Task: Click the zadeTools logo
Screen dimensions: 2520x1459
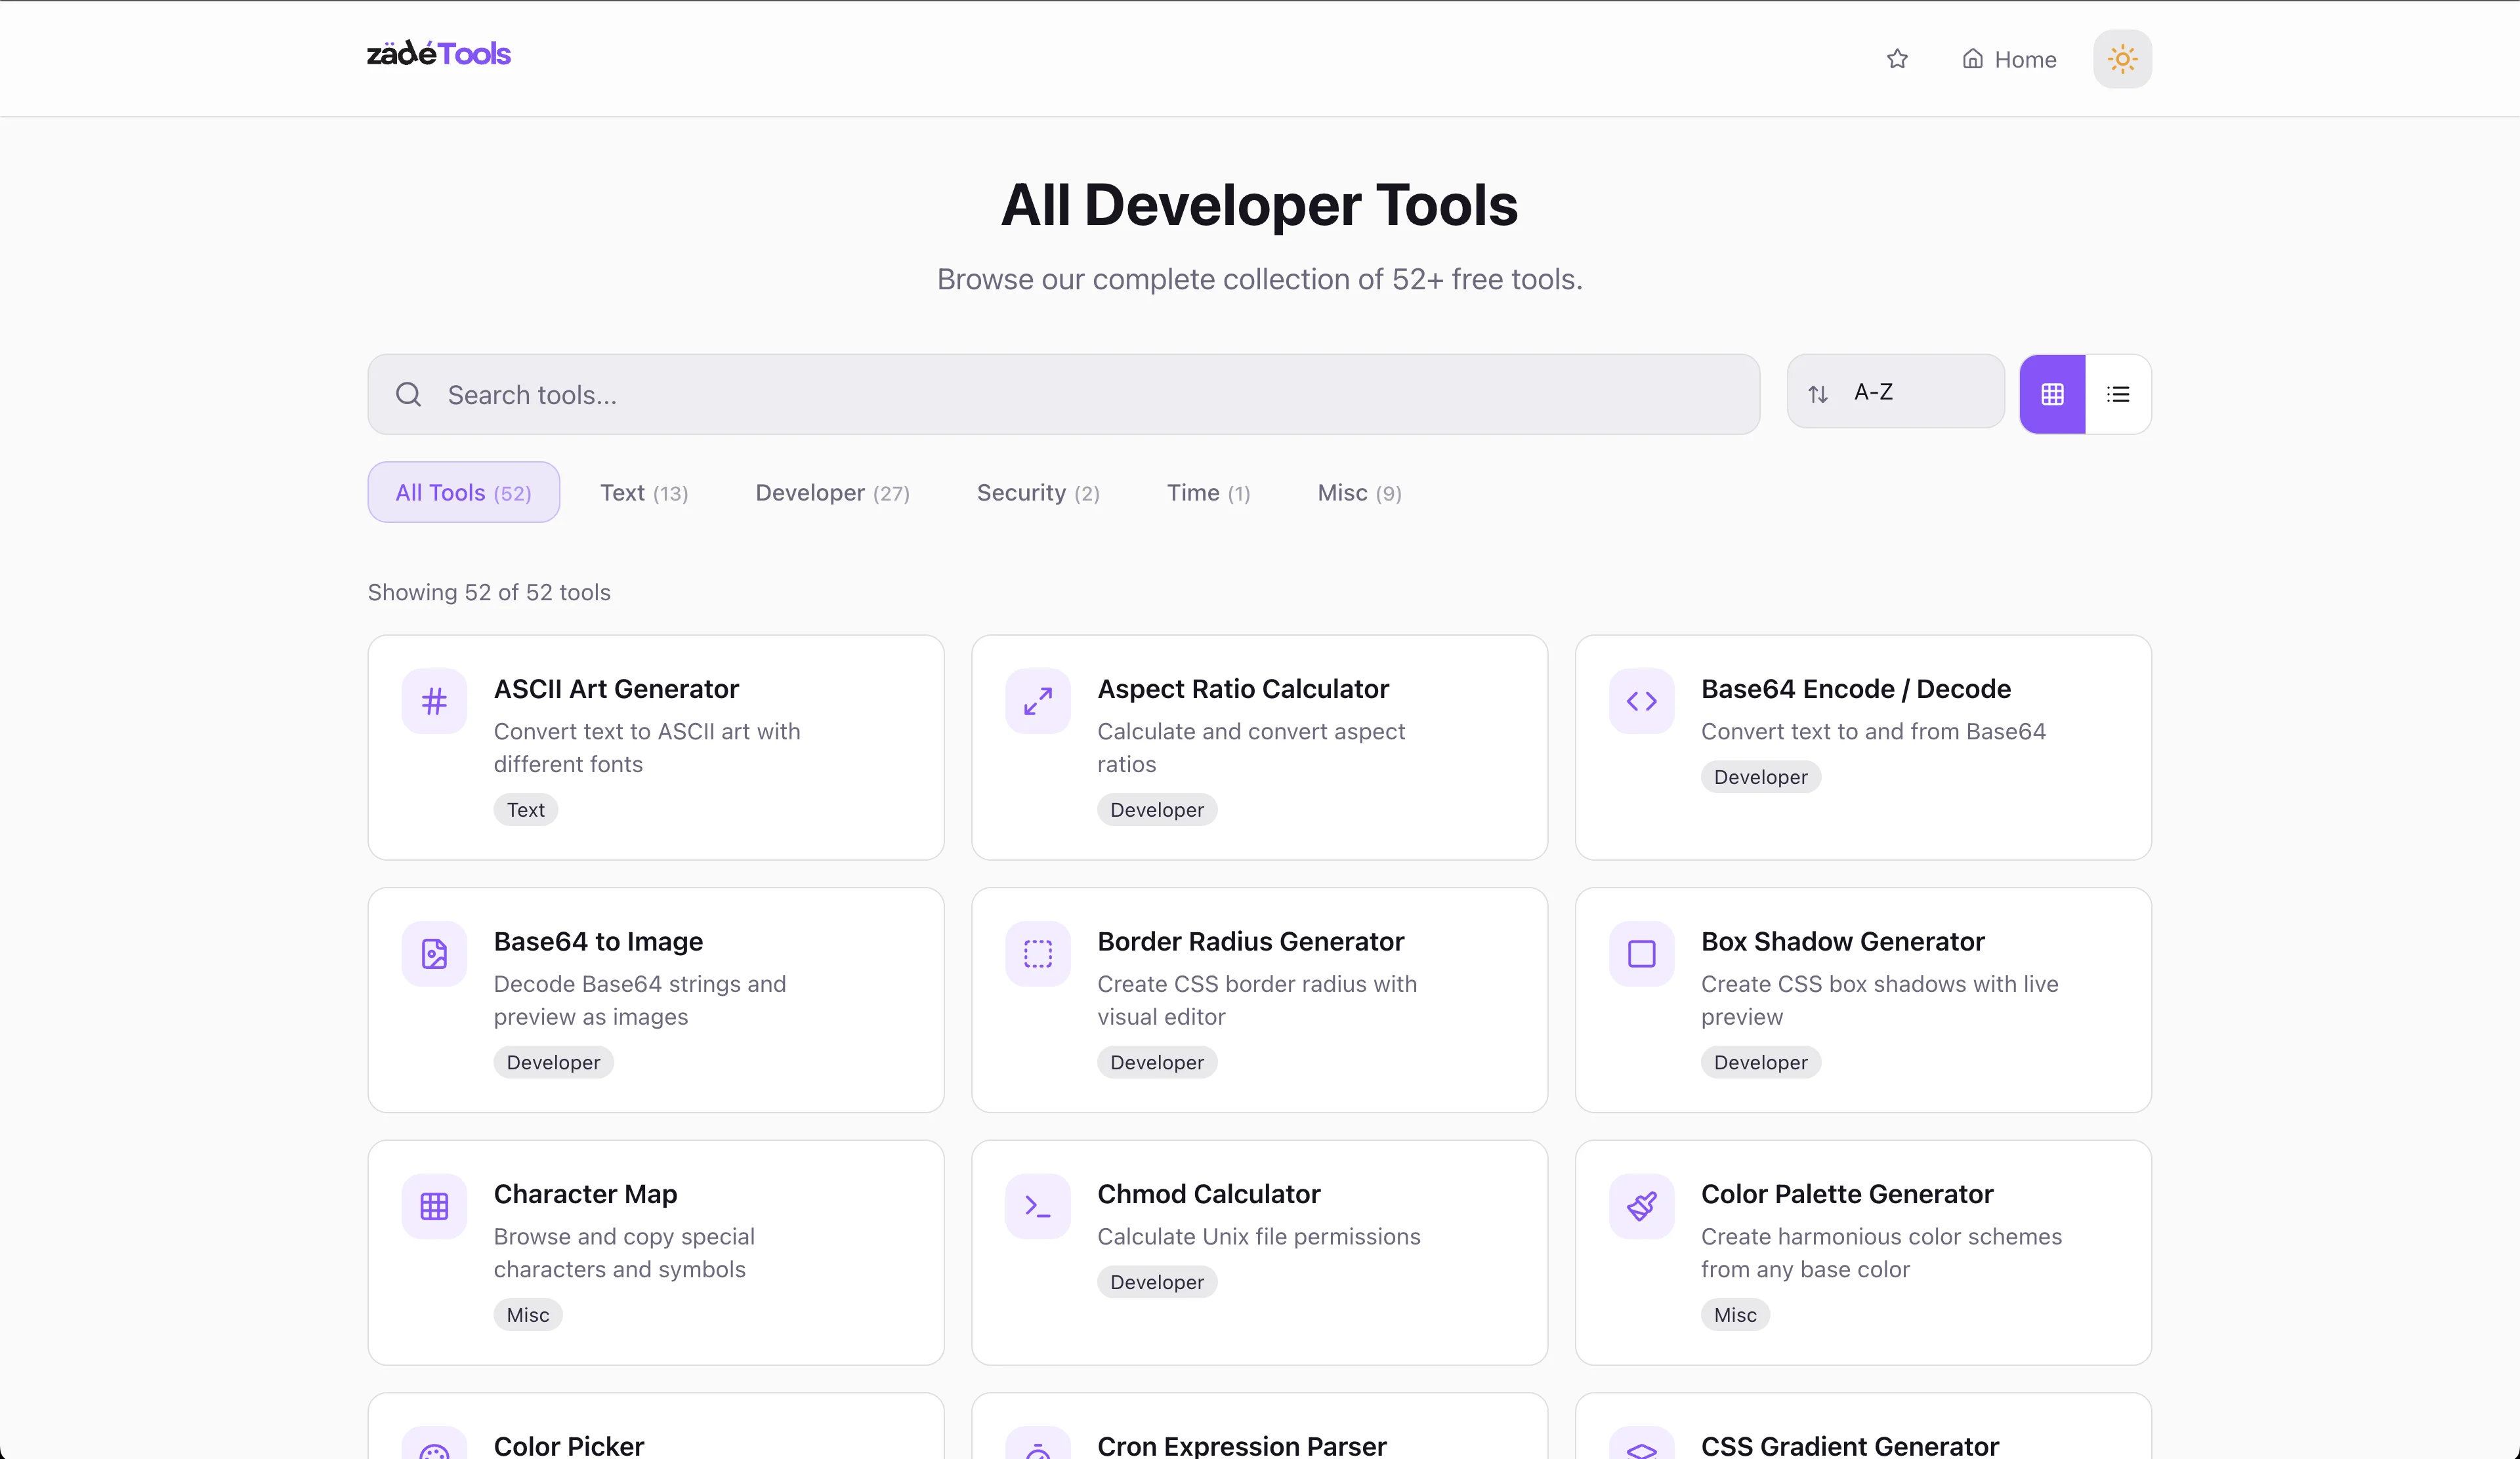Action: click(438, 54)
